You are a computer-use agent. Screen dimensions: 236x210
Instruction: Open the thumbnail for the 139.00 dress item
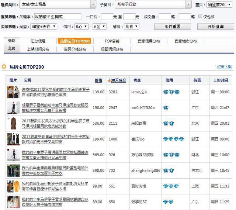(13, 92)
